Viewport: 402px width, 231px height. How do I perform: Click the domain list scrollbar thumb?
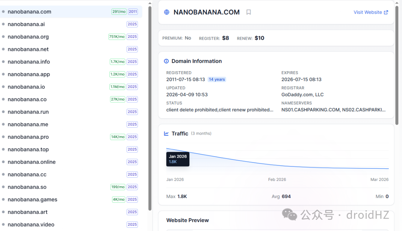pos(150,109)
